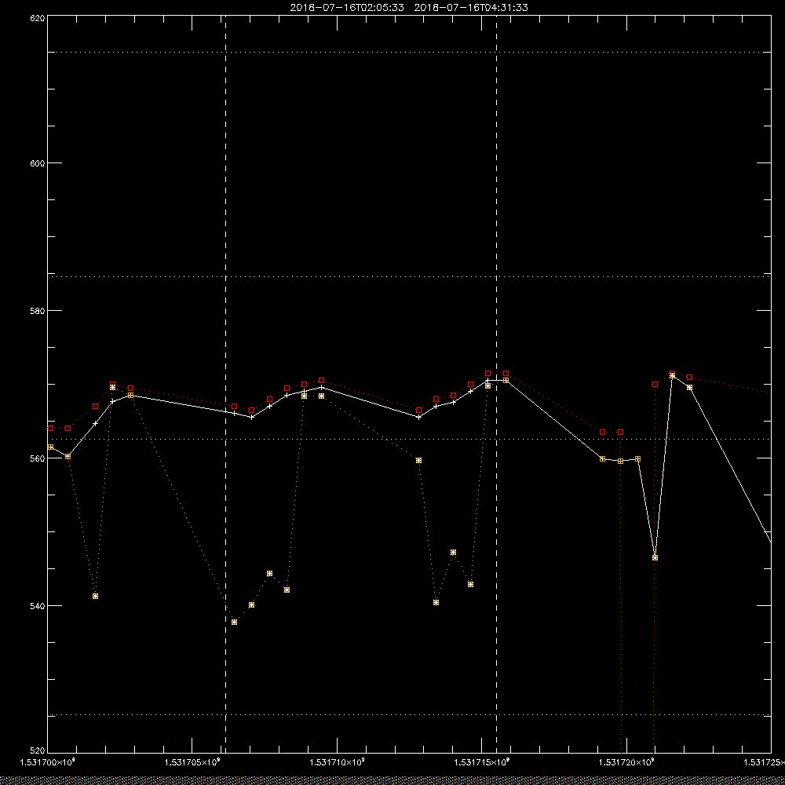Select the right vertical dashed marker line
The width and height of the screenshot is (785, 785).
(496, 384)
